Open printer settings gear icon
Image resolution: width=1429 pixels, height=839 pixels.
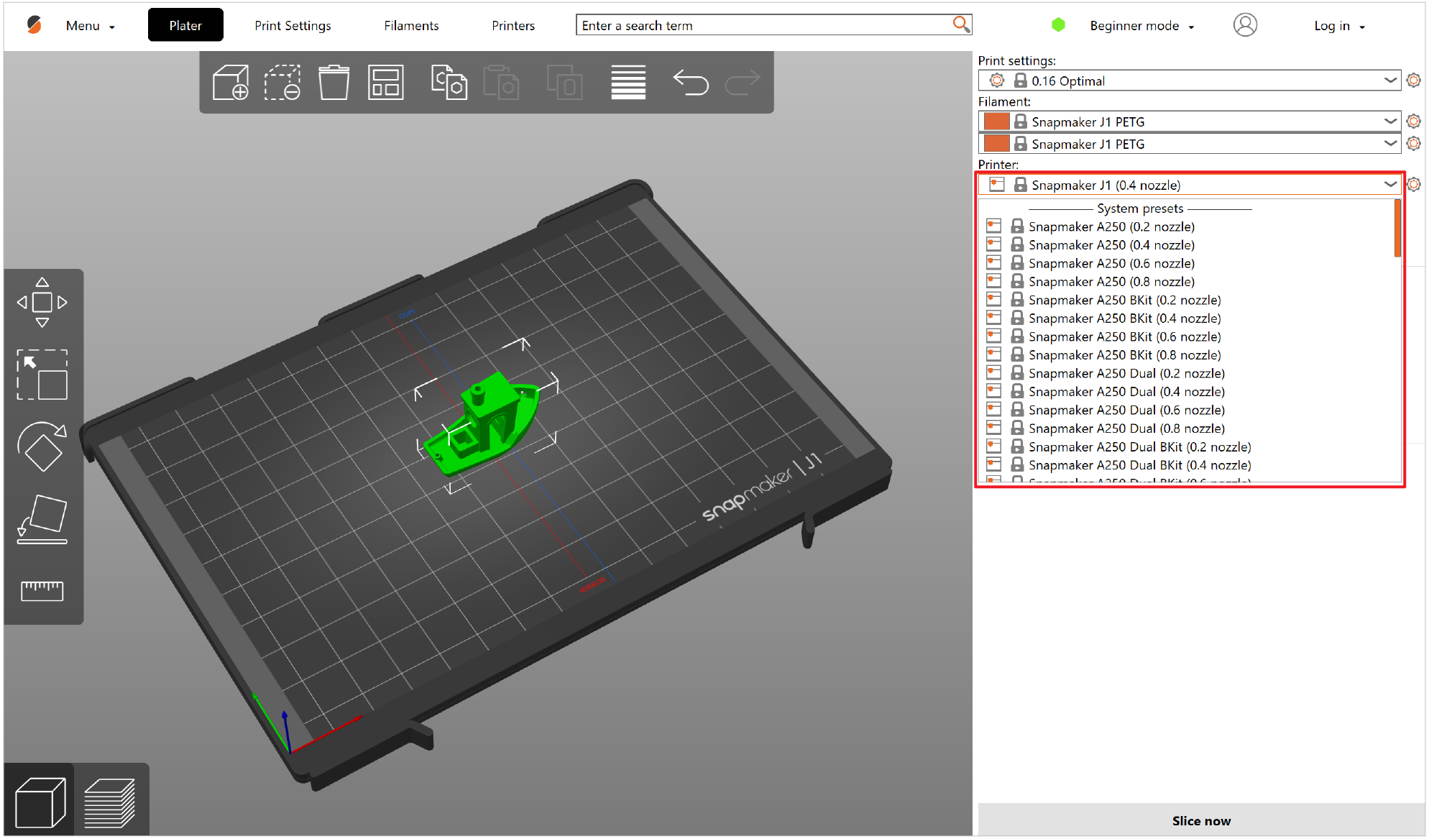click(1413, 185)
